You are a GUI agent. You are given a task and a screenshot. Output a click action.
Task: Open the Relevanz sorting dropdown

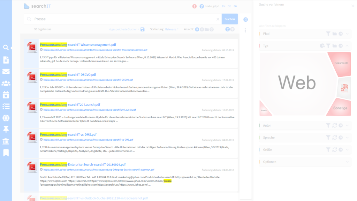[172, 29]
